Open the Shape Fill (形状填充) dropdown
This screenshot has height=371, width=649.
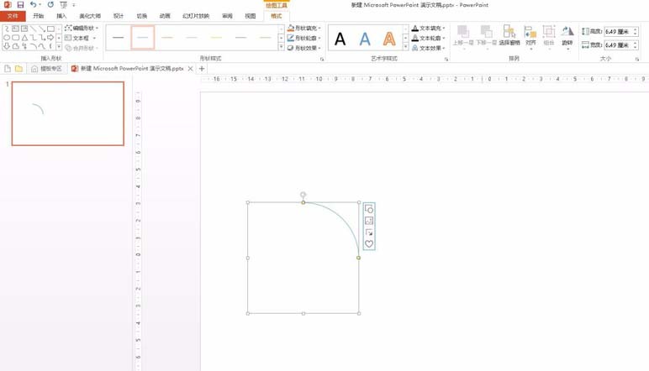click(304, 28)
